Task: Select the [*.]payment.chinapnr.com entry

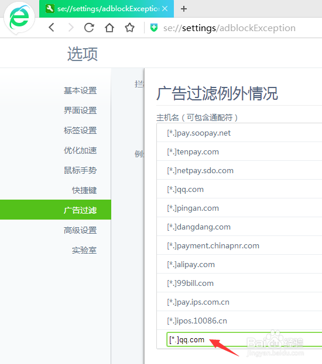Action: pyautogui.click(x=239, y=245)
